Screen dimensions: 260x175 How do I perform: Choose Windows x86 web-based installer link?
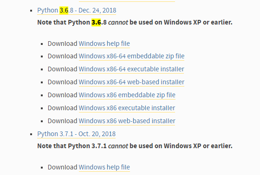(127, 121)
